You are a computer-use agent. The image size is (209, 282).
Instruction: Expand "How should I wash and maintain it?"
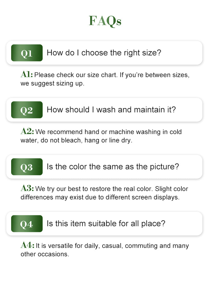104,110
